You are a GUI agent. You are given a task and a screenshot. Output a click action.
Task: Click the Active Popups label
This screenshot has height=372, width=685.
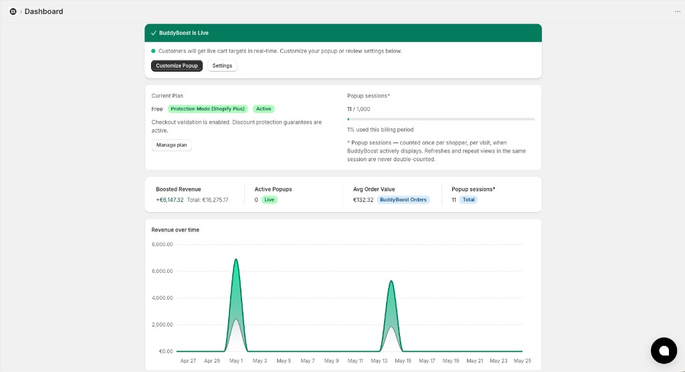pos(273,189)
